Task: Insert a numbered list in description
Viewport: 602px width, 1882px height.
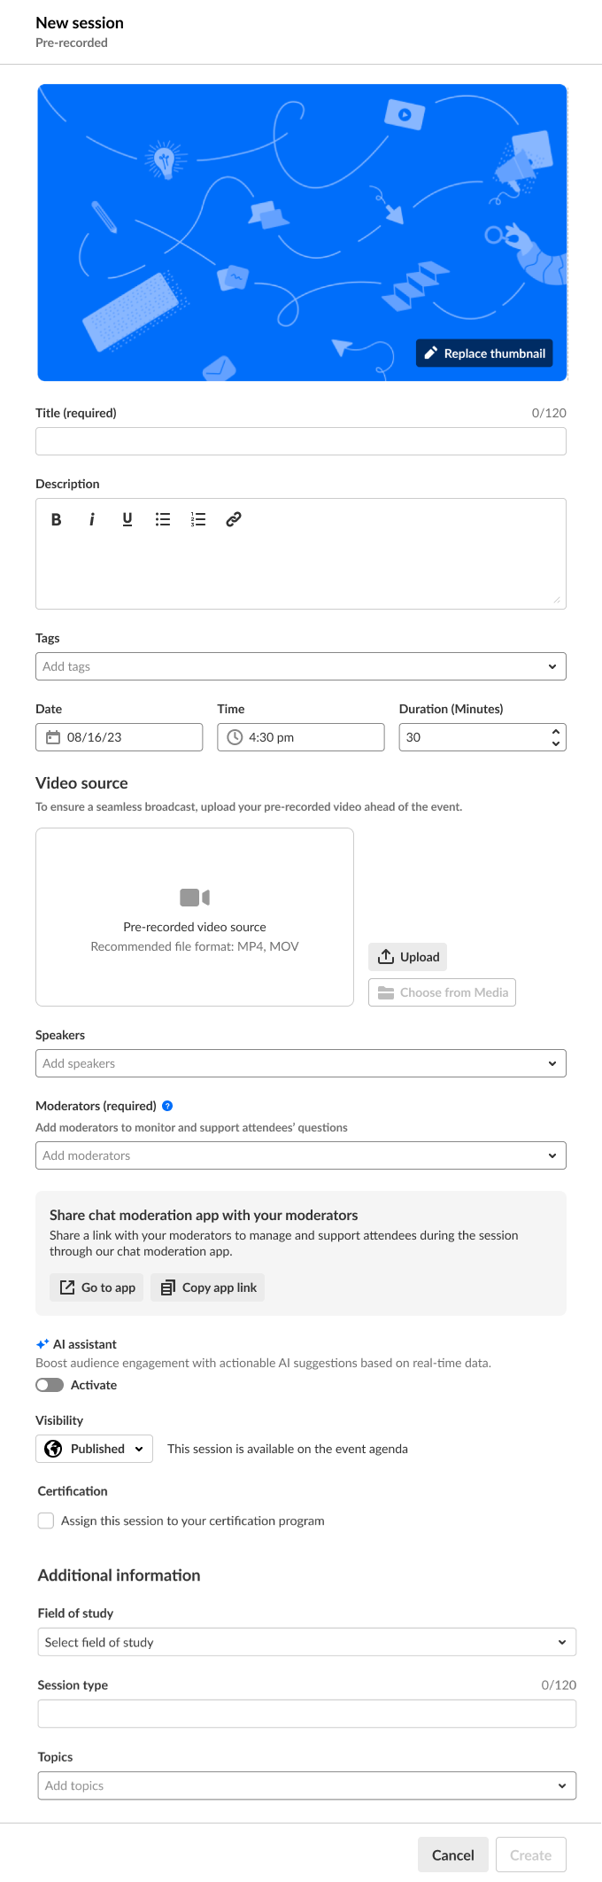Action: (198, 519)
